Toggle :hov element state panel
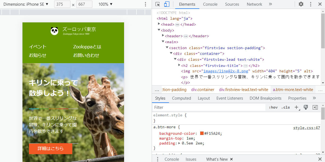 pyautogui.click(x=273, y=107)
